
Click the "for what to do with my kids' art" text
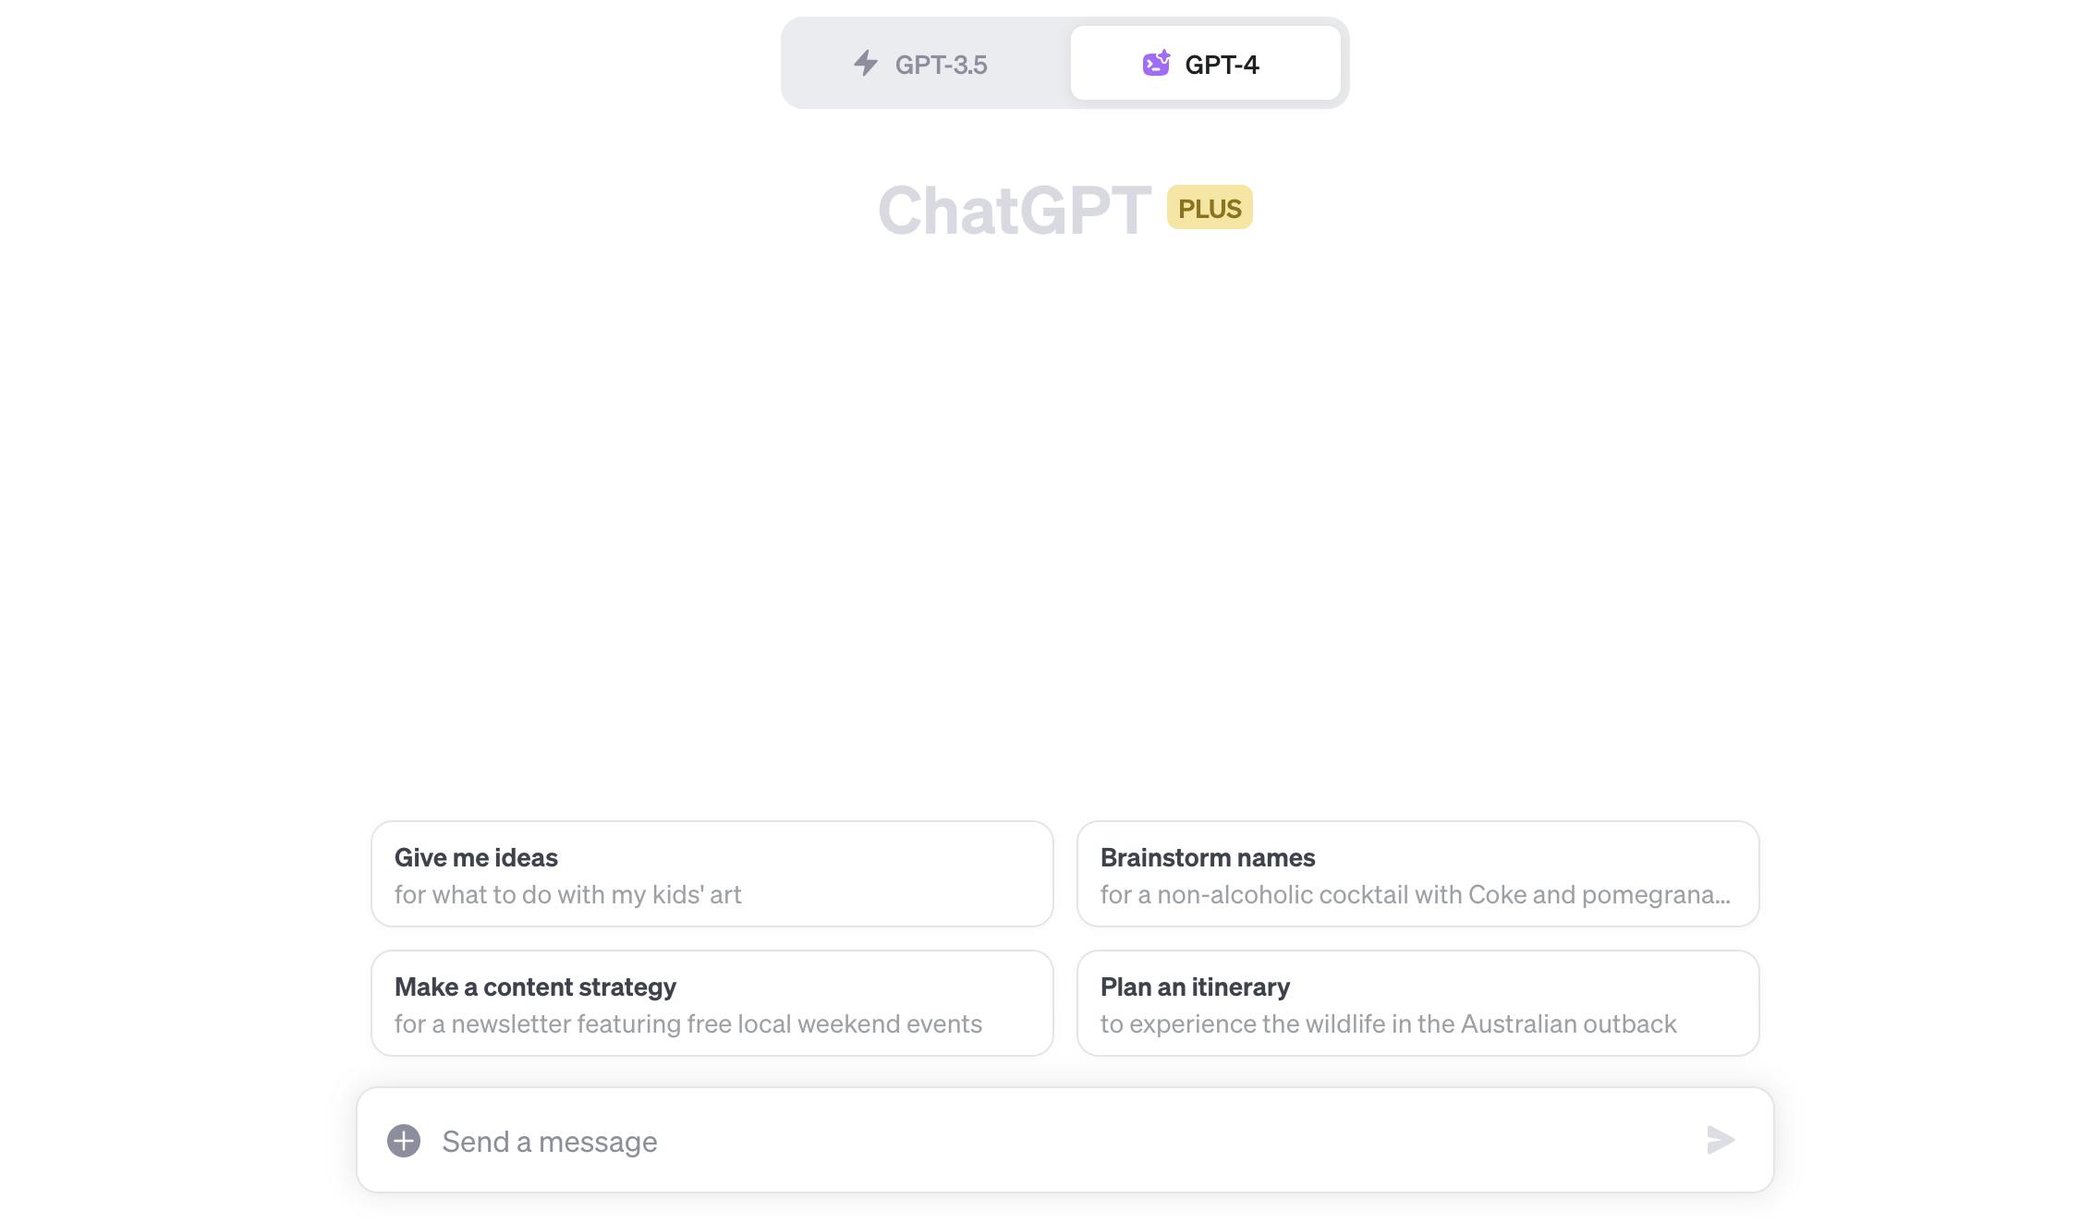567,894
